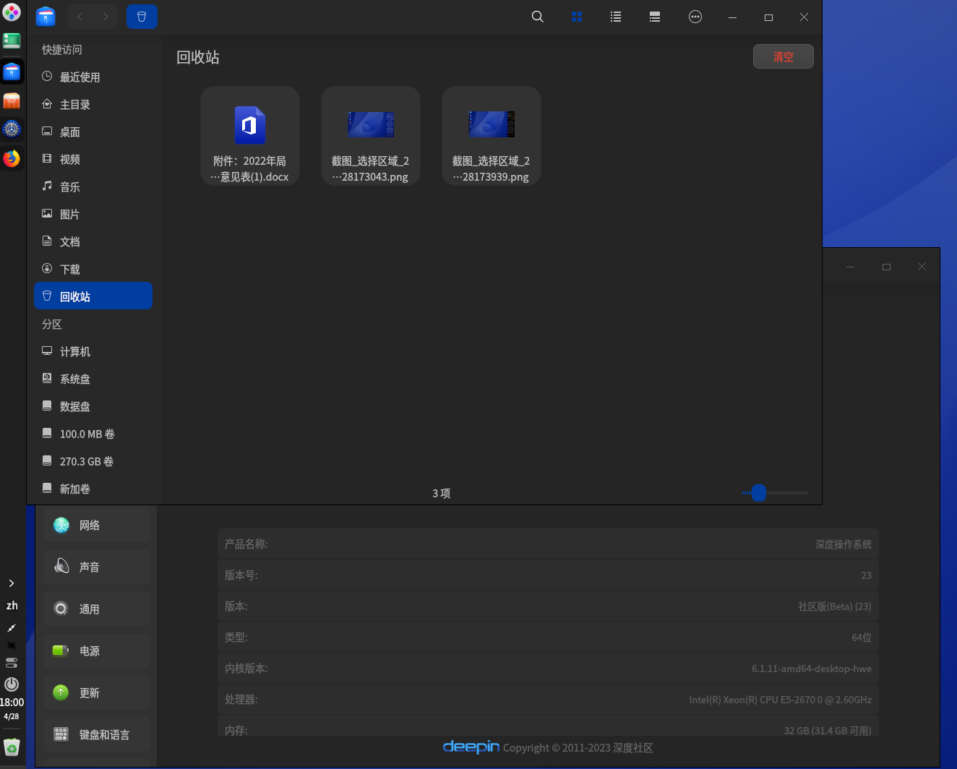Viewport: 957px width, 769px height.
Task: Select the grid view icon in the toolbar
Action: [x=577, y=16]
